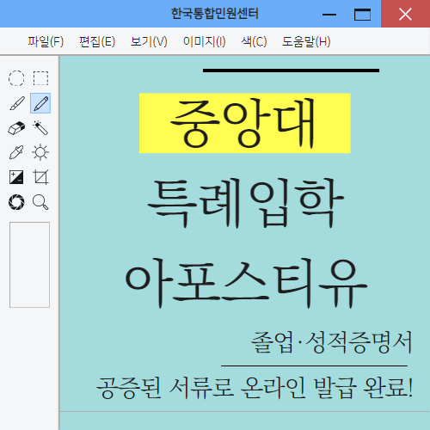
Task: Open the 이미지(I) menu
Action: coord(205,41)
